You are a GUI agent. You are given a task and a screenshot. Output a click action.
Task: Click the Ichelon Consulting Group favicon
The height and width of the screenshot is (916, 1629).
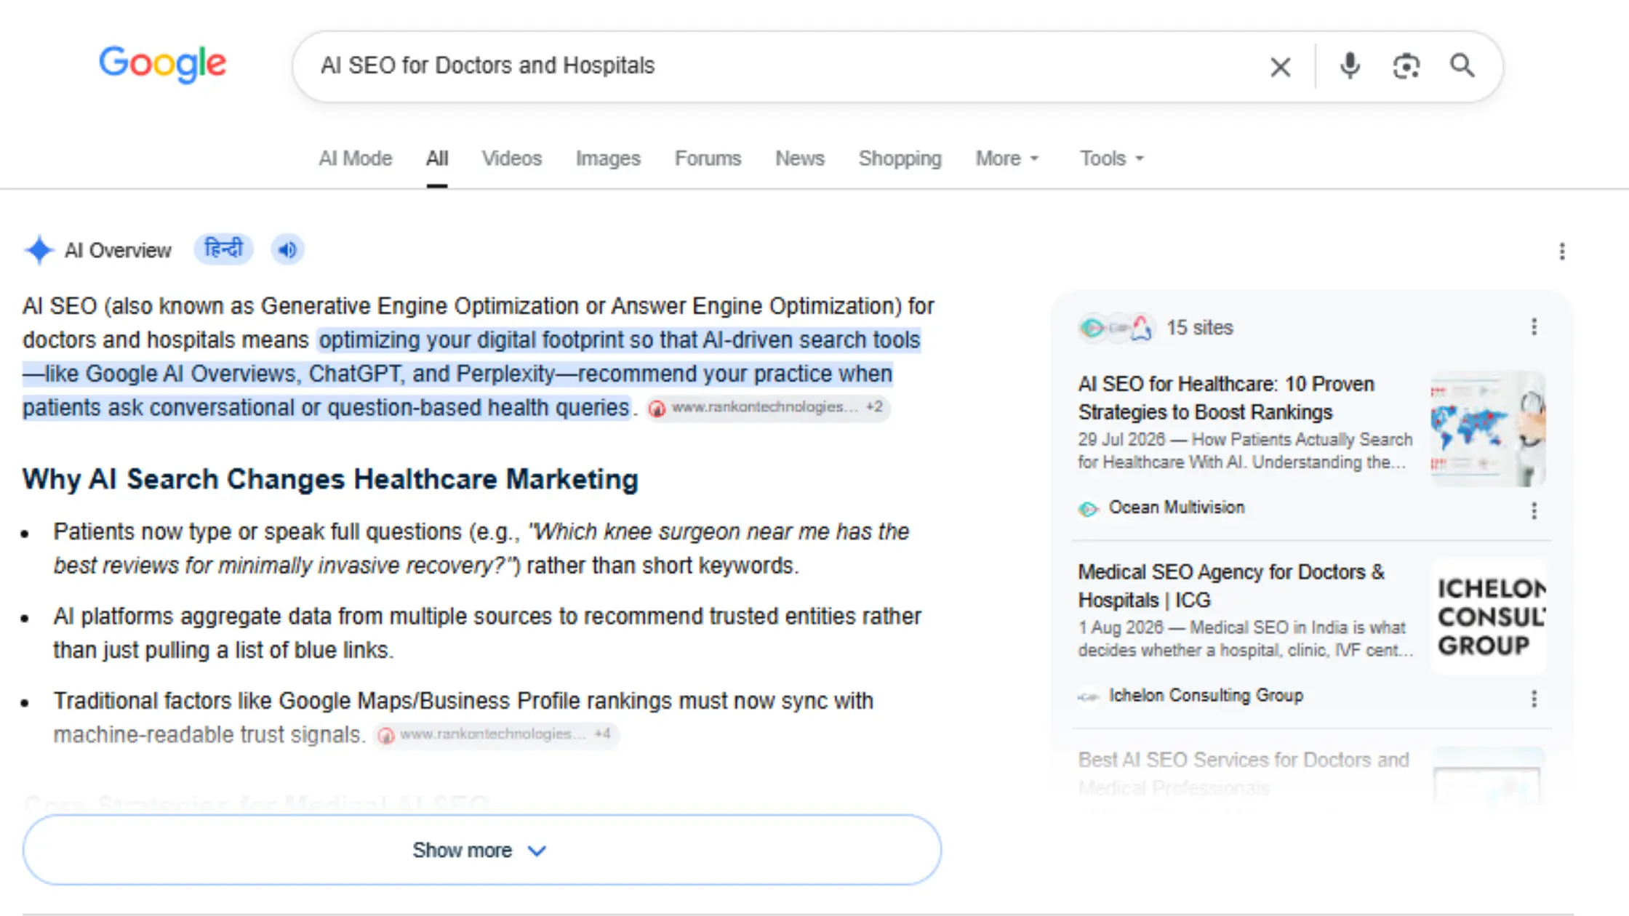click(1089, 696)
